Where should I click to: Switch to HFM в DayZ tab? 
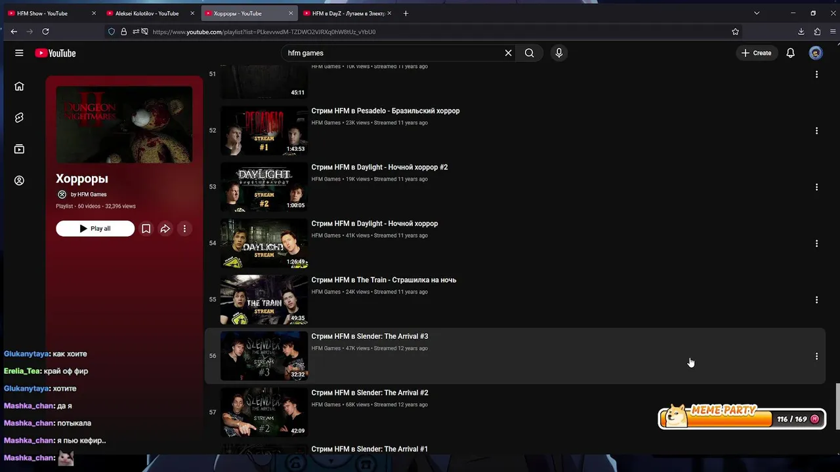point(347,13)
